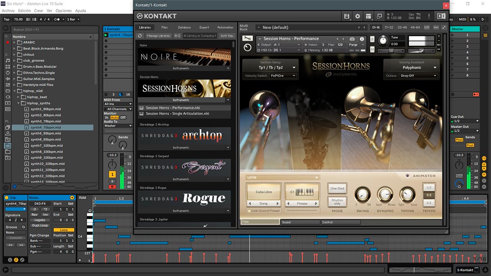Show the Notes box via the clip view icon

click(x=16, y=260)
